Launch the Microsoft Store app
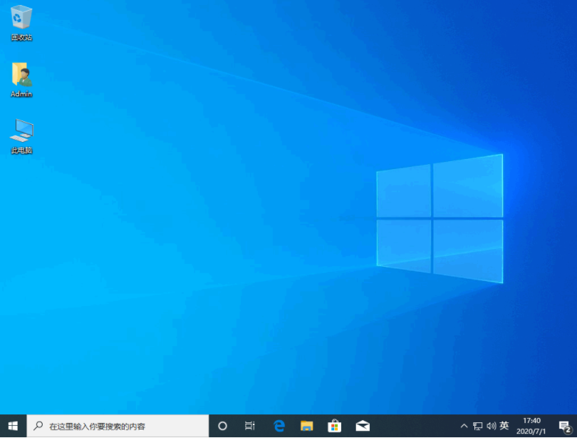Viewport: 577px width, 438px height. [x=334, y=426]
